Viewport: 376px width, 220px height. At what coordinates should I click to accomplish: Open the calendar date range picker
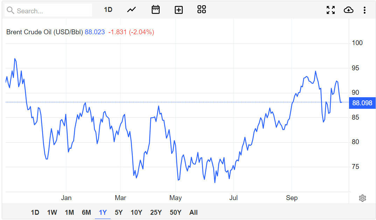pyautogui.click(x=155, y=10)
